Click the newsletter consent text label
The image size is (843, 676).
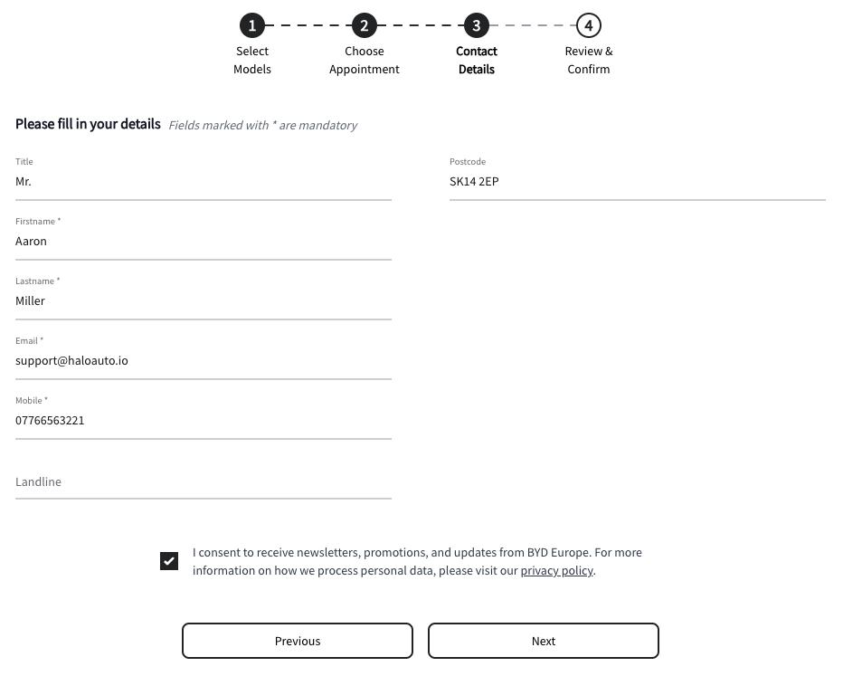point(417,553)
